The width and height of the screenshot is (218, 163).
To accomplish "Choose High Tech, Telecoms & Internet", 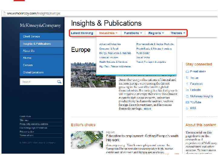I will pos(115,66).
